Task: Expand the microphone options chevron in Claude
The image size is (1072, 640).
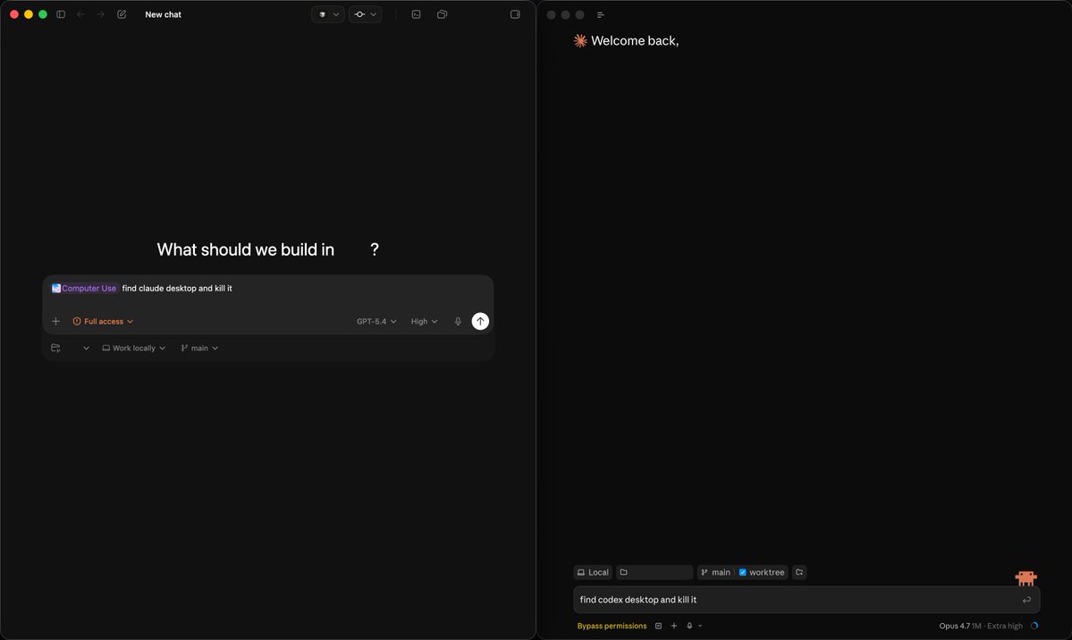Action: point(700,626)
